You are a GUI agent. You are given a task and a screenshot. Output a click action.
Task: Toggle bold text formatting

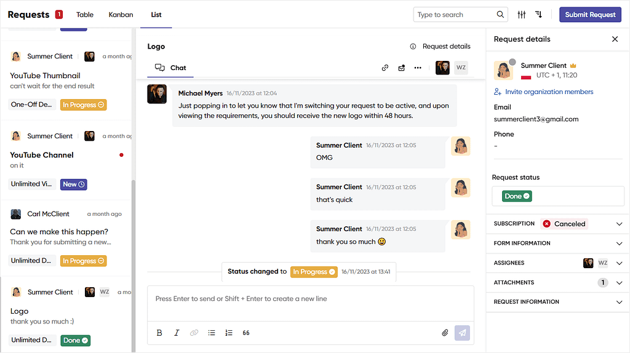coord(159,333)
